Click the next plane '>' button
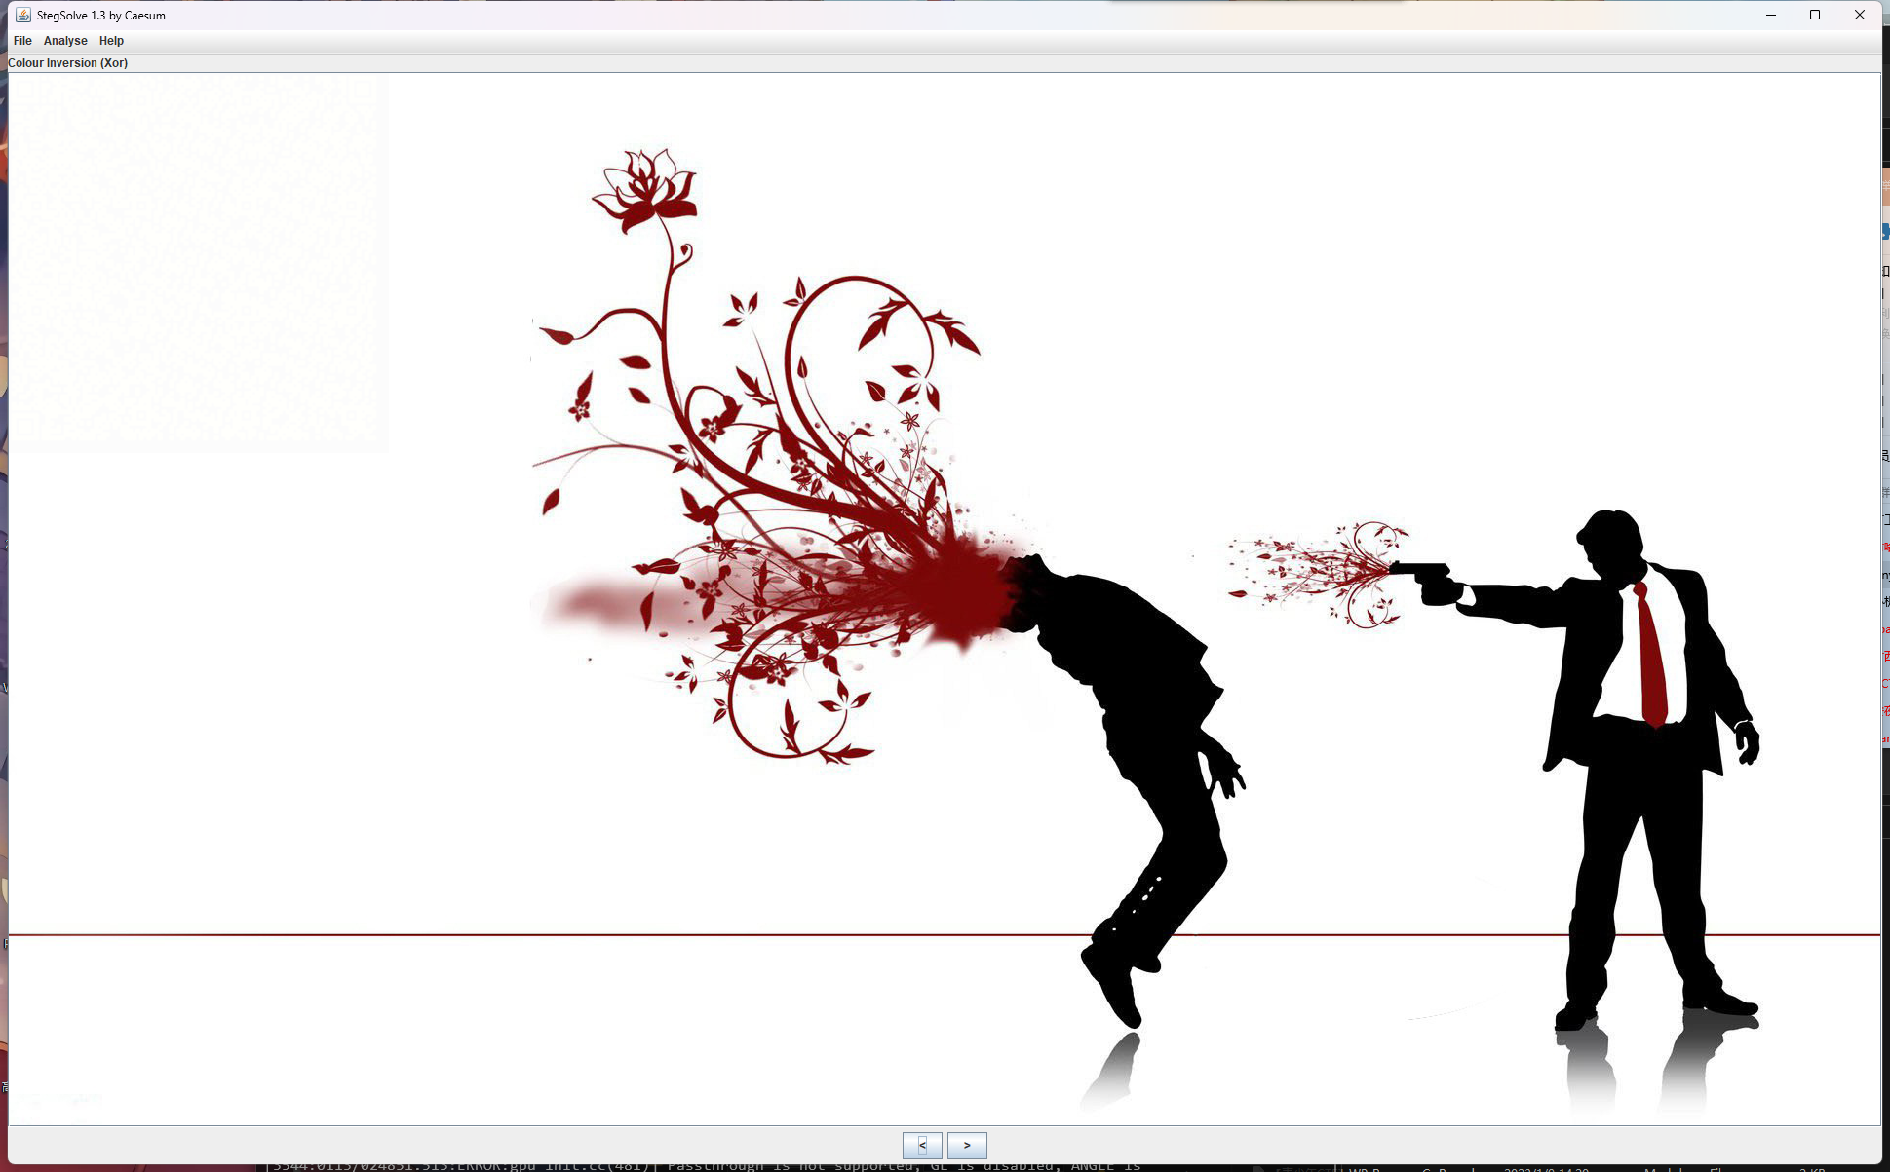Image resolution: width=1890 pixels, height=1172 pixels. point(967,1145)
